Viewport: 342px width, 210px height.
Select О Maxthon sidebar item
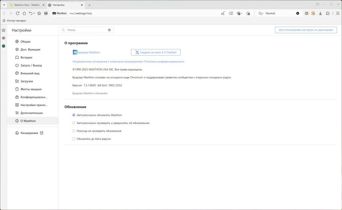point(33,121)
